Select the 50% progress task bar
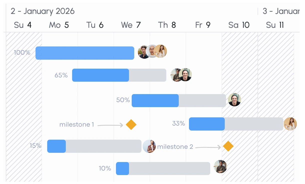 click(179, 101)
